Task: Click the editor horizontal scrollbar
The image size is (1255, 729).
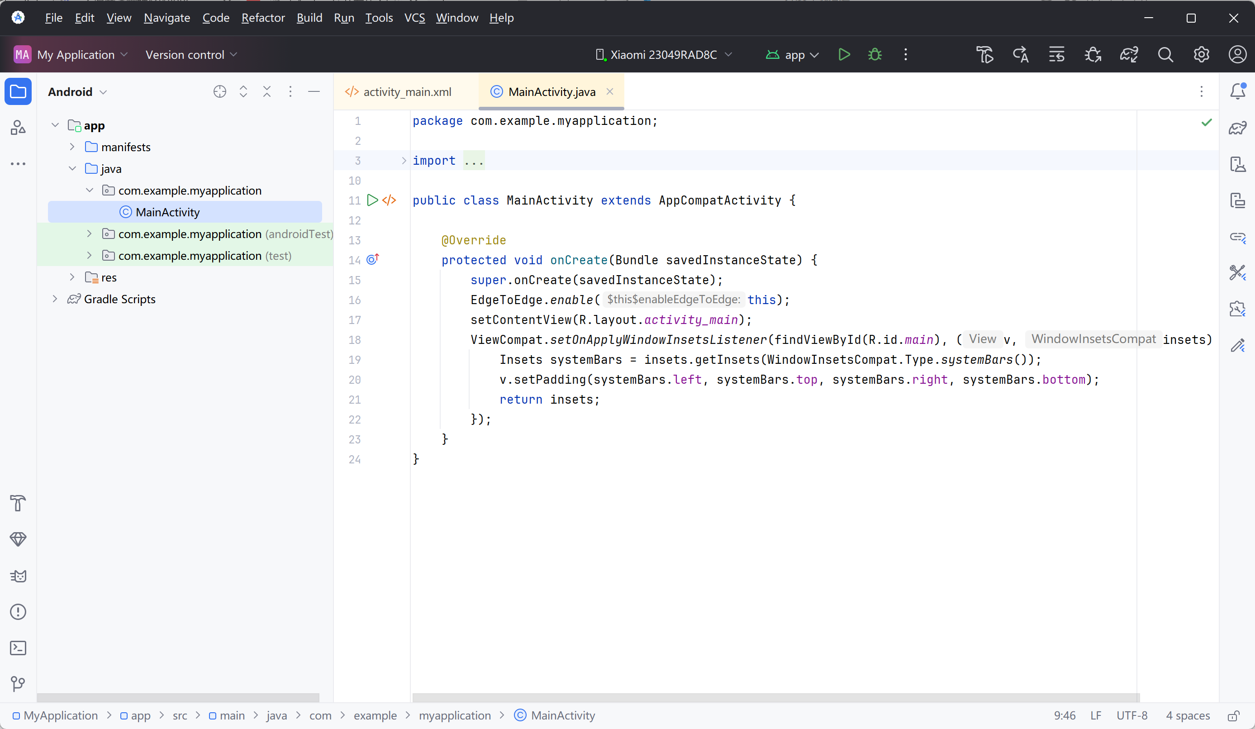Action: coord(775,697)
